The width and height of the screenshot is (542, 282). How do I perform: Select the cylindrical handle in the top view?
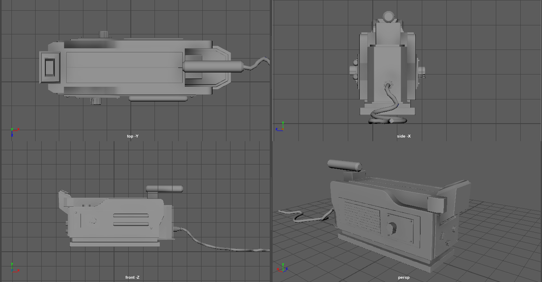[x=213, y=66]
